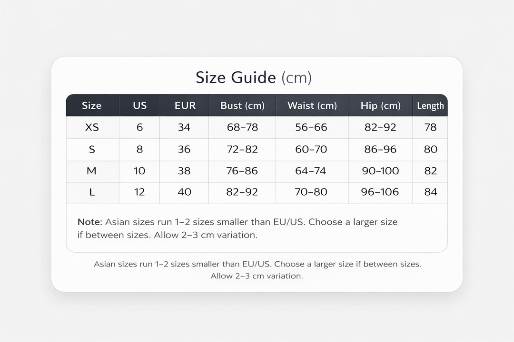The width and height of the screenshot is (514, 342).
Task: Click the bold Note text inside the table
Action: tap(89, 222)
